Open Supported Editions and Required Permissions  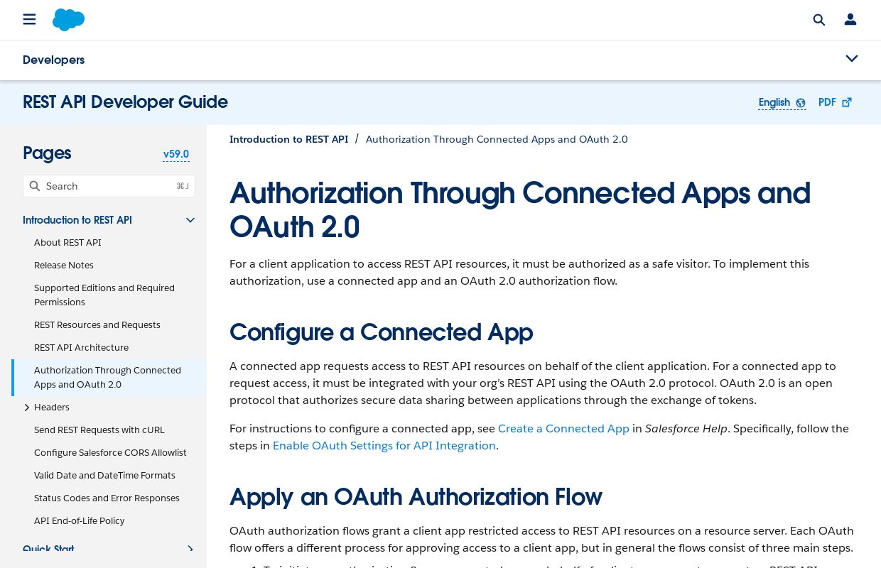click(x=104, y=295)
